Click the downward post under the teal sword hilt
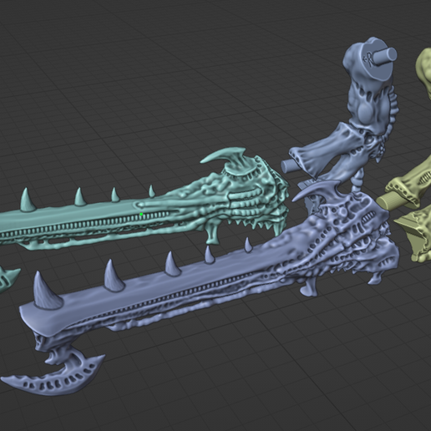The height and width of the screenshot is (431, 431). [212, 235]
